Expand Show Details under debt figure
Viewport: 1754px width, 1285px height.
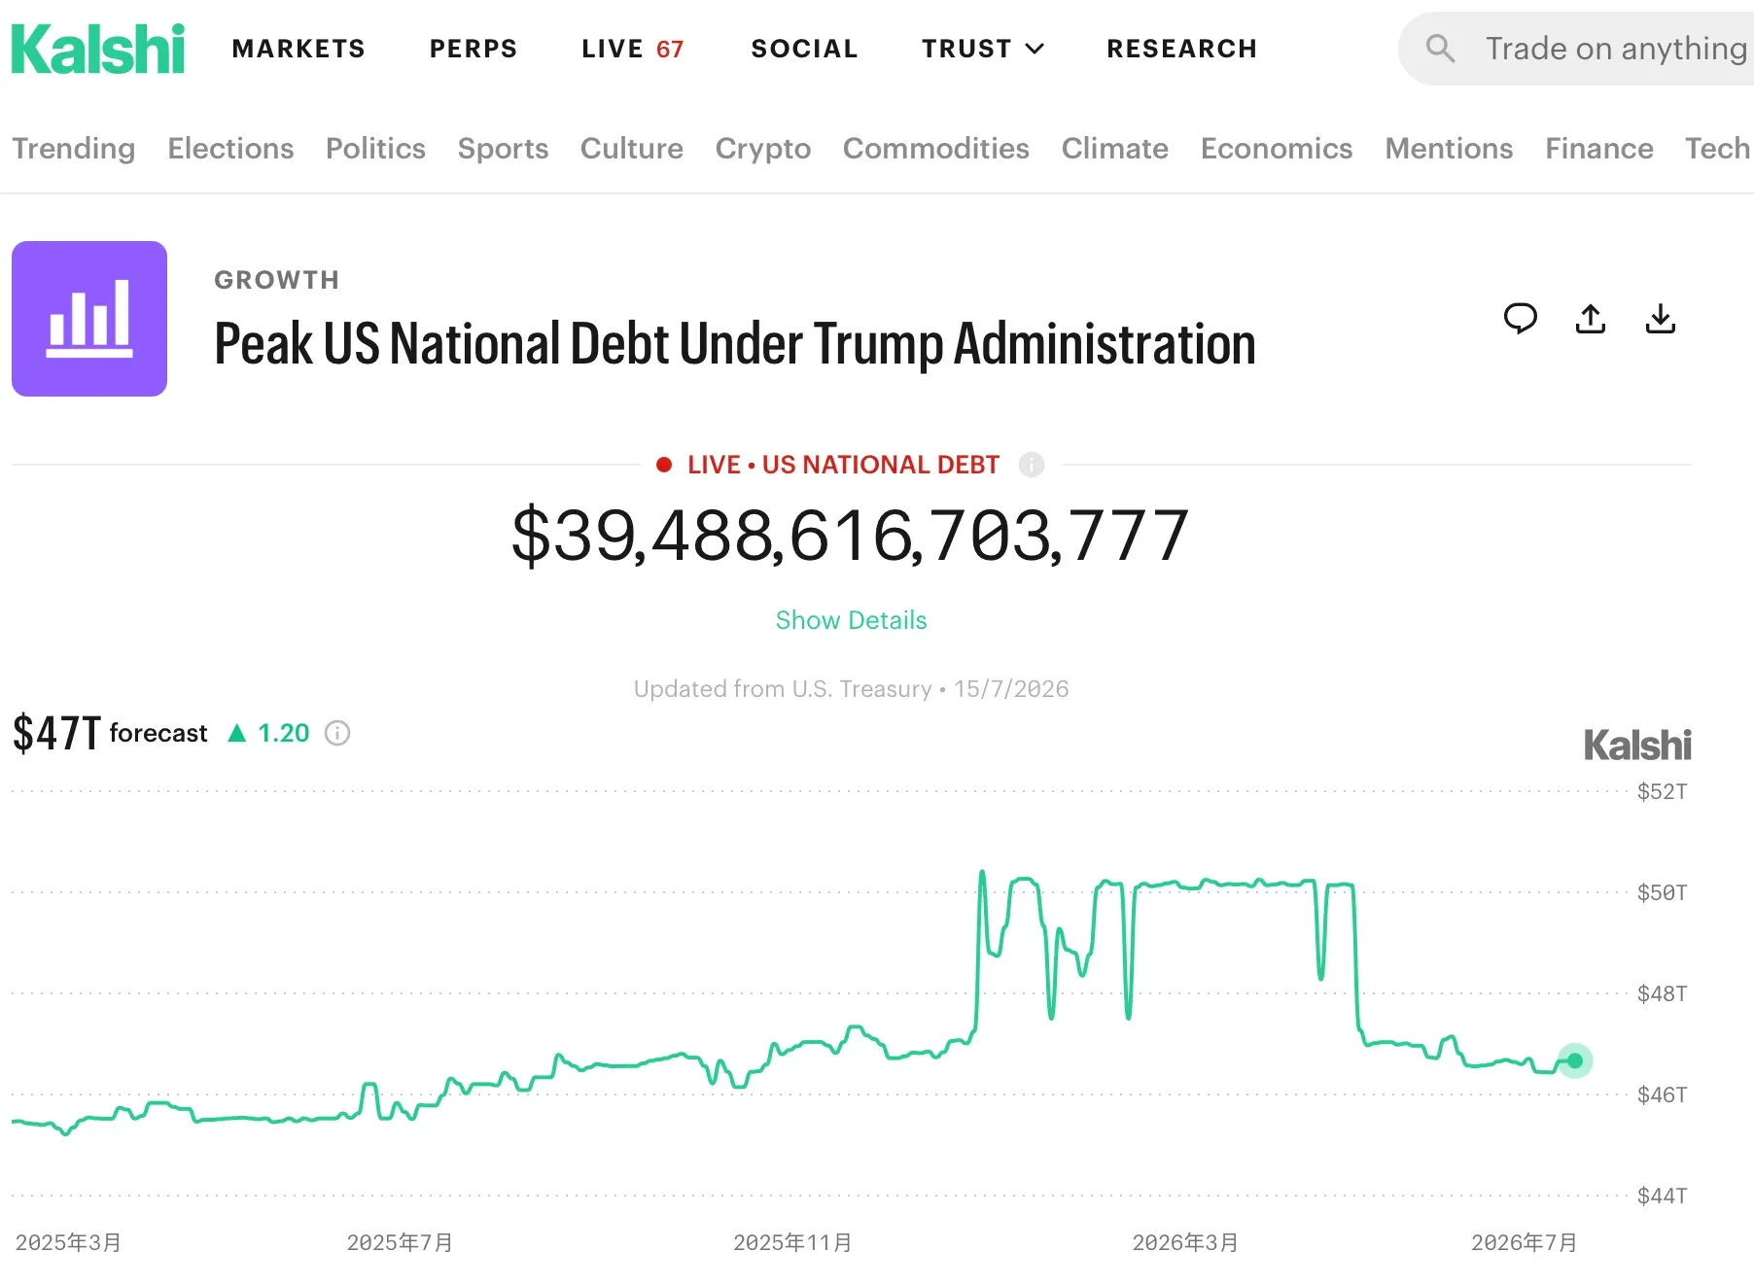(x=851, y=620)
